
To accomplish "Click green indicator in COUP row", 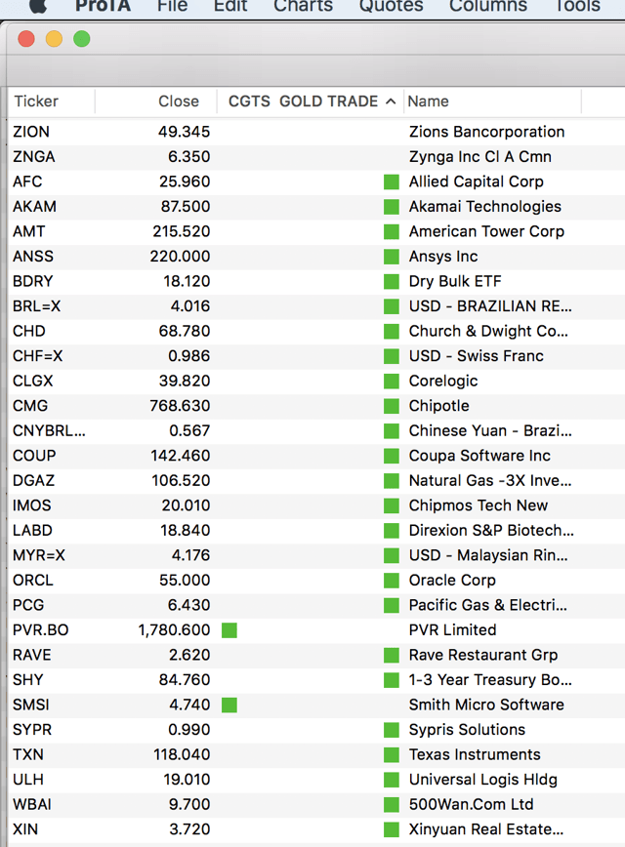I will [392, 456].
